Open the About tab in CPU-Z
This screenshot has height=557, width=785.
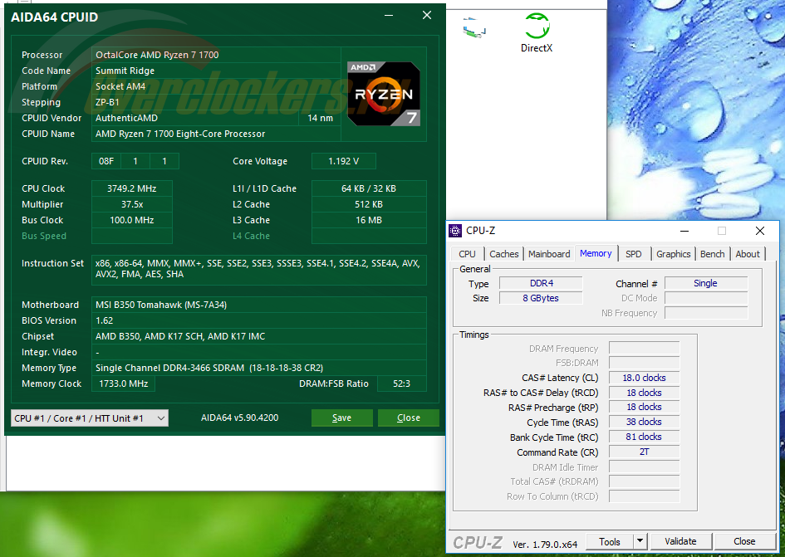748,254
